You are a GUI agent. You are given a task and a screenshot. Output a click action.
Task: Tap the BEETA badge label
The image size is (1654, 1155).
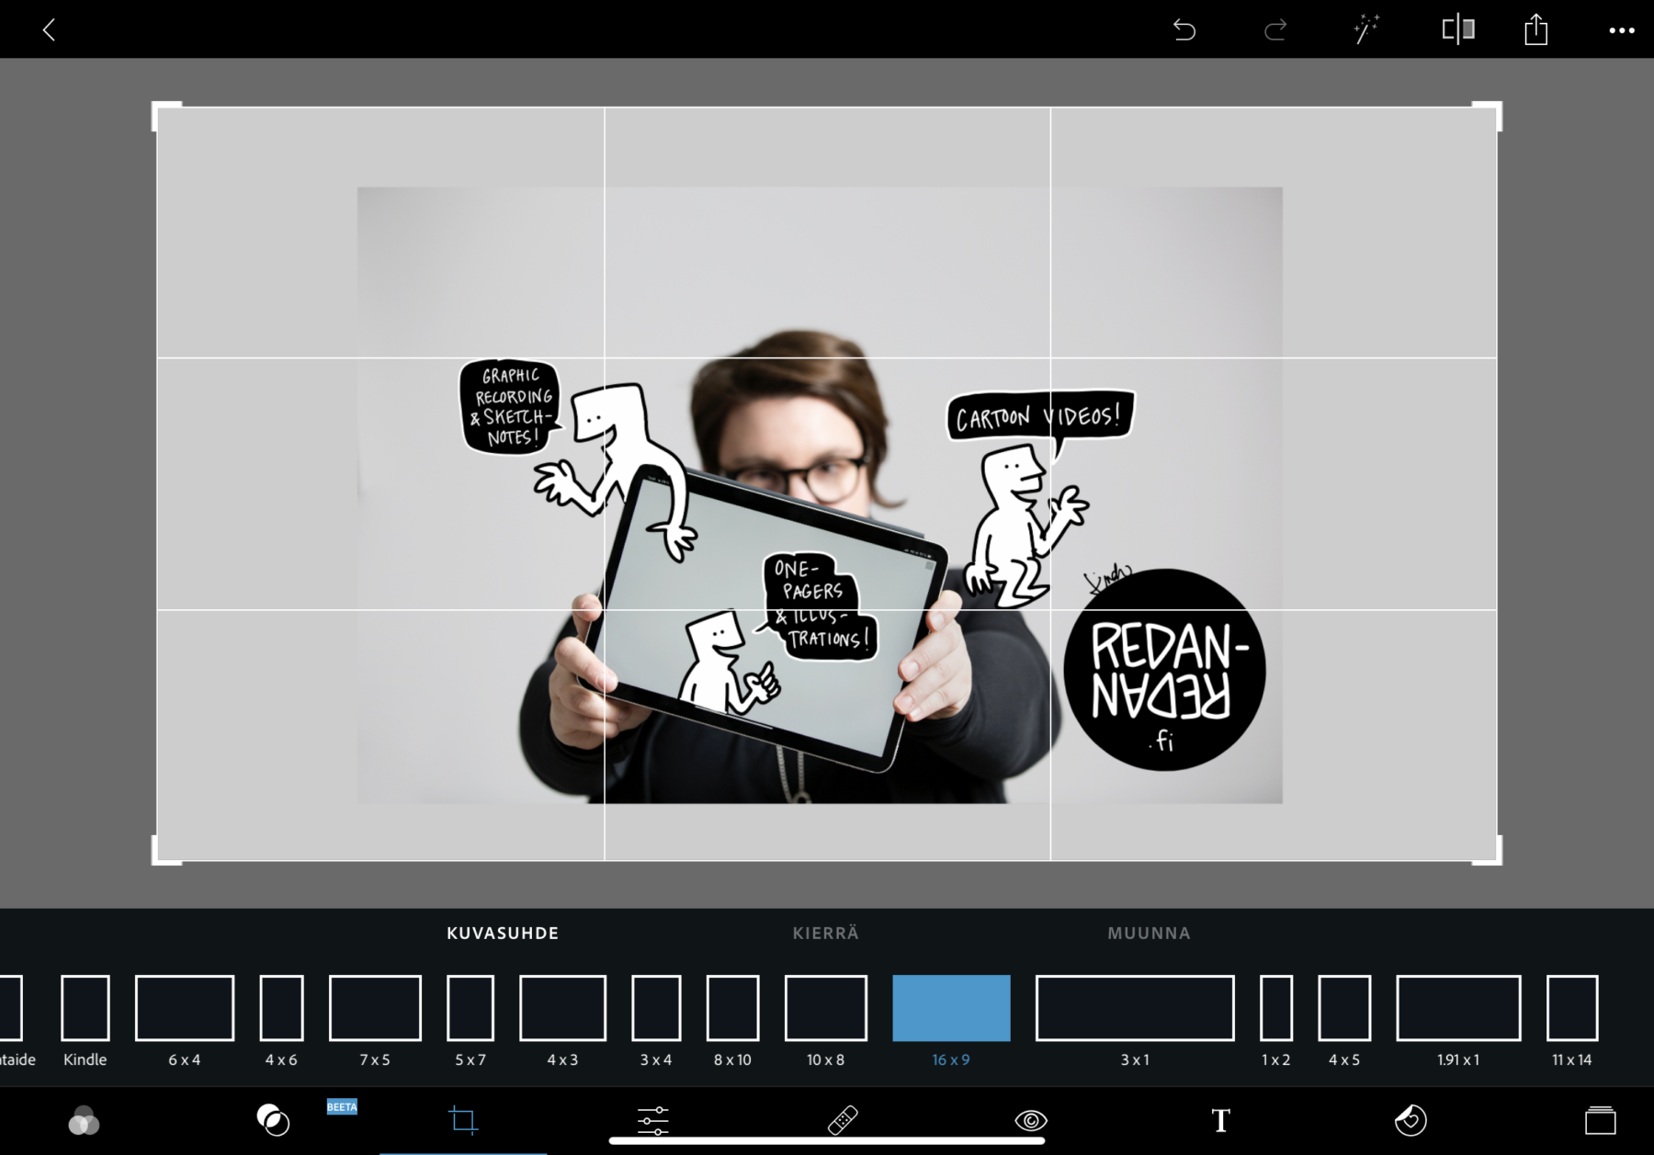click(x=342, y=1106)
